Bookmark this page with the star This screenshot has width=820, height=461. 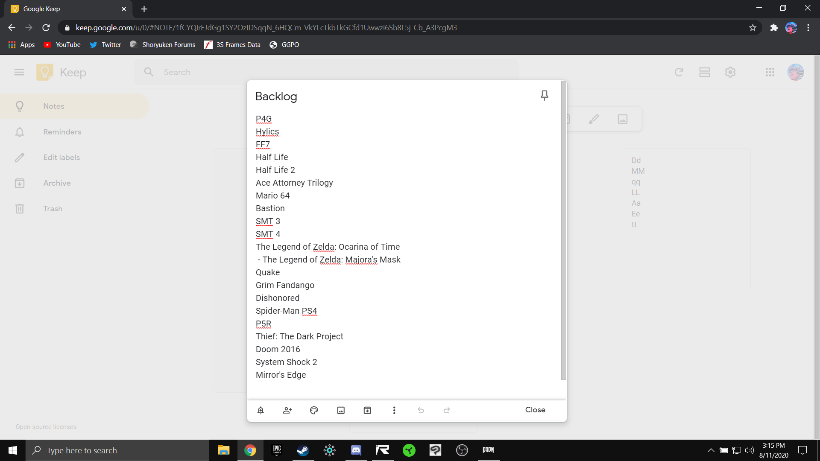(x=753, y=28)
